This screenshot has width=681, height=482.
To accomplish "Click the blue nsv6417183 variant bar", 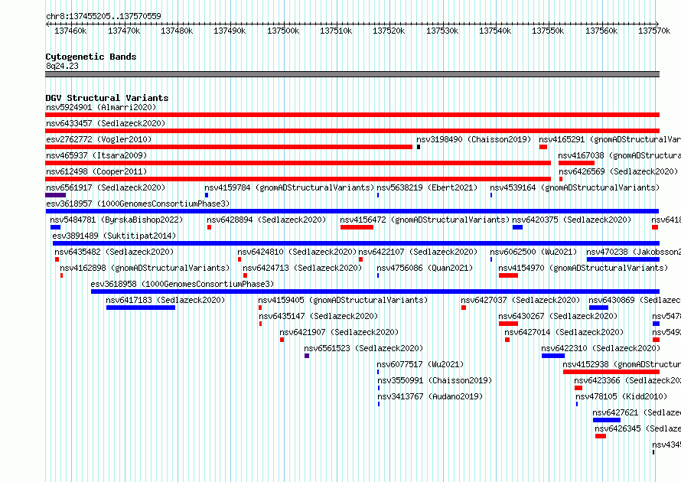I will coord(141,308).
